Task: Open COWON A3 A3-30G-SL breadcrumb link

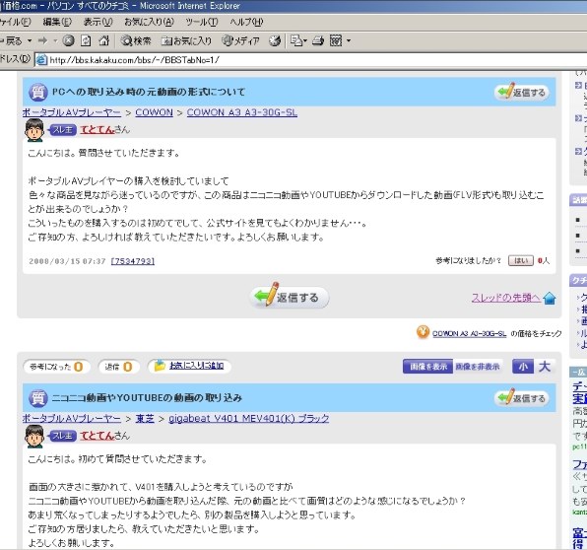Action: pyautogui.click(x=242, y=112)
